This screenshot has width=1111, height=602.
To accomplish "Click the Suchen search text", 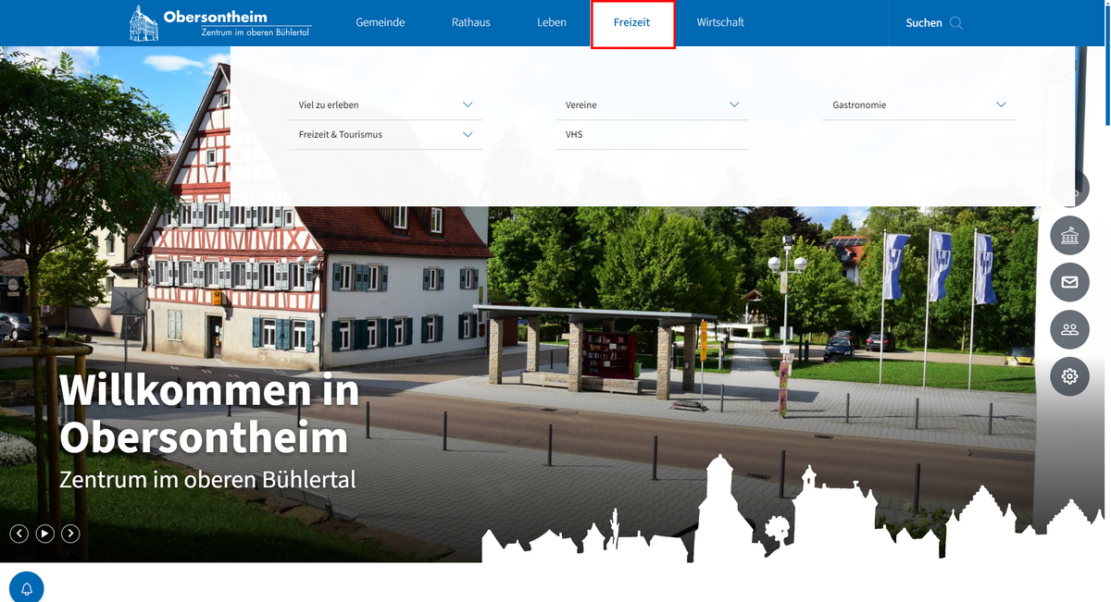I will [924, 23].
